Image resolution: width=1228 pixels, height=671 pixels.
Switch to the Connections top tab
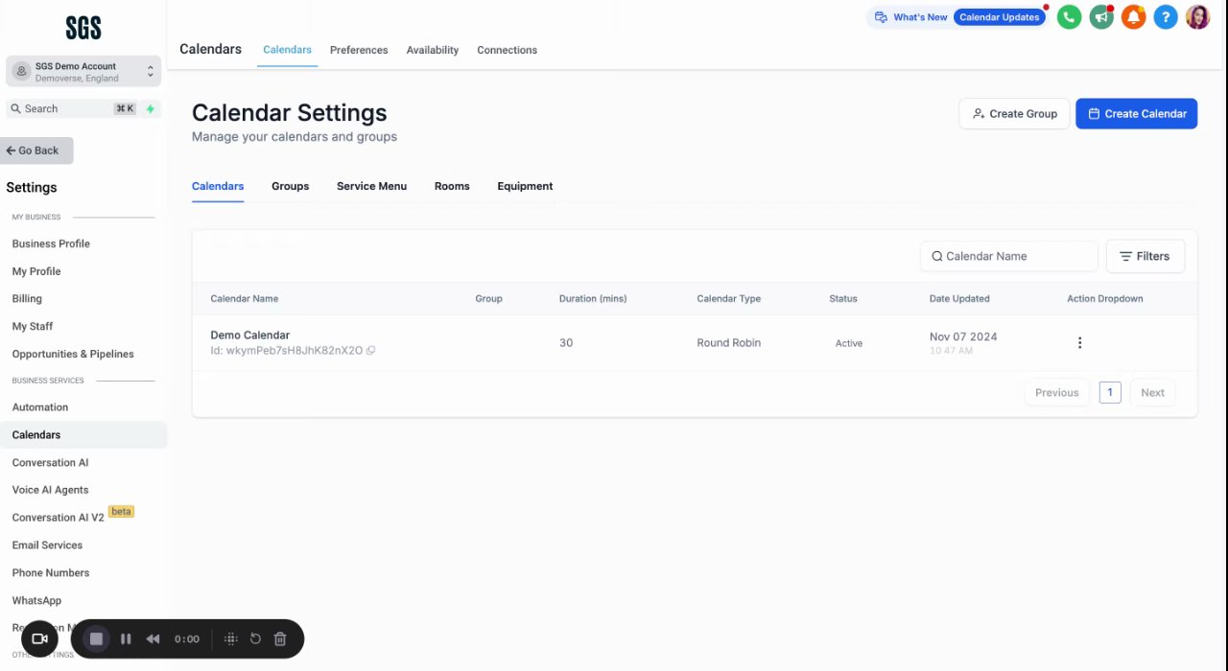point(507,50)
